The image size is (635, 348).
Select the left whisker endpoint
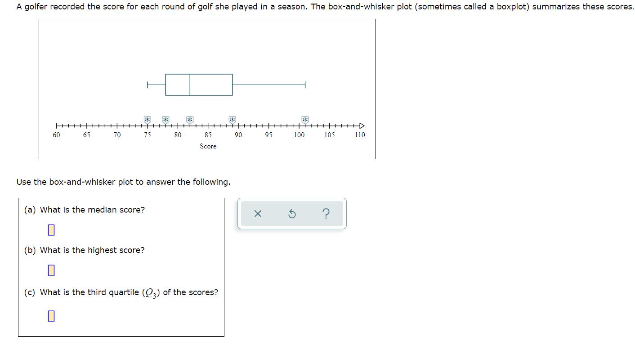pos(147,84)
